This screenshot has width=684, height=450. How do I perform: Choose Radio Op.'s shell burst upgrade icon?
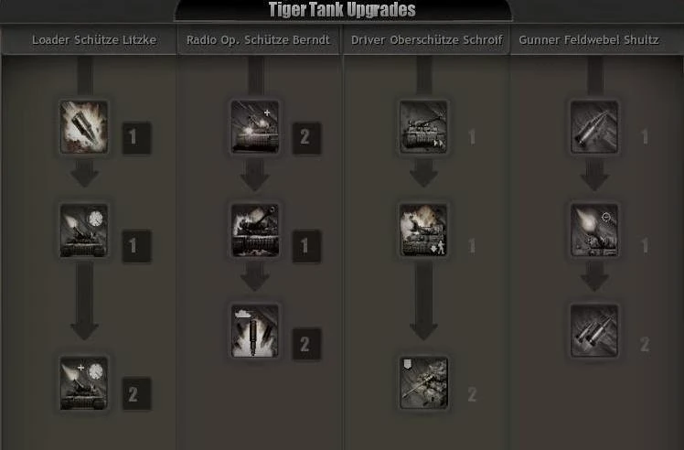(255, 331)
